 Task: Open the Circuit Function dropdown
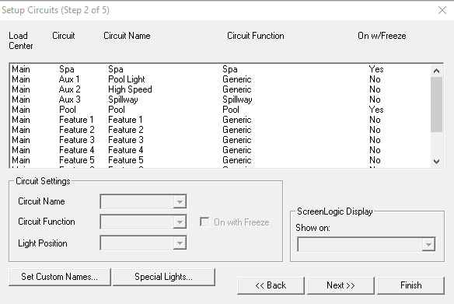143,222
